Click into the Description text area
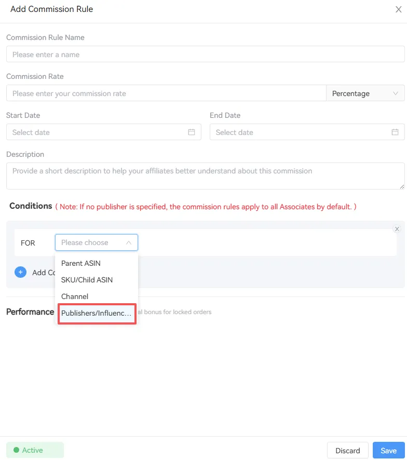The width and height of the screenshot is (407, 460). (205, 175)
